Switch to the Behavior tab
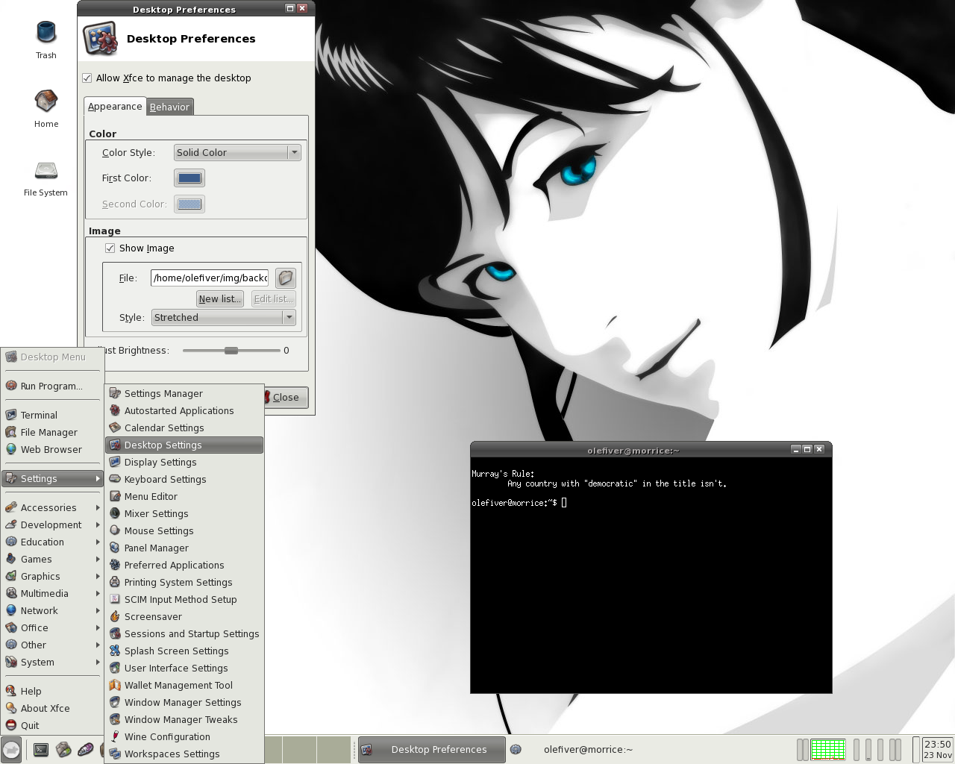The image size is (955, 764). point(169,107)
